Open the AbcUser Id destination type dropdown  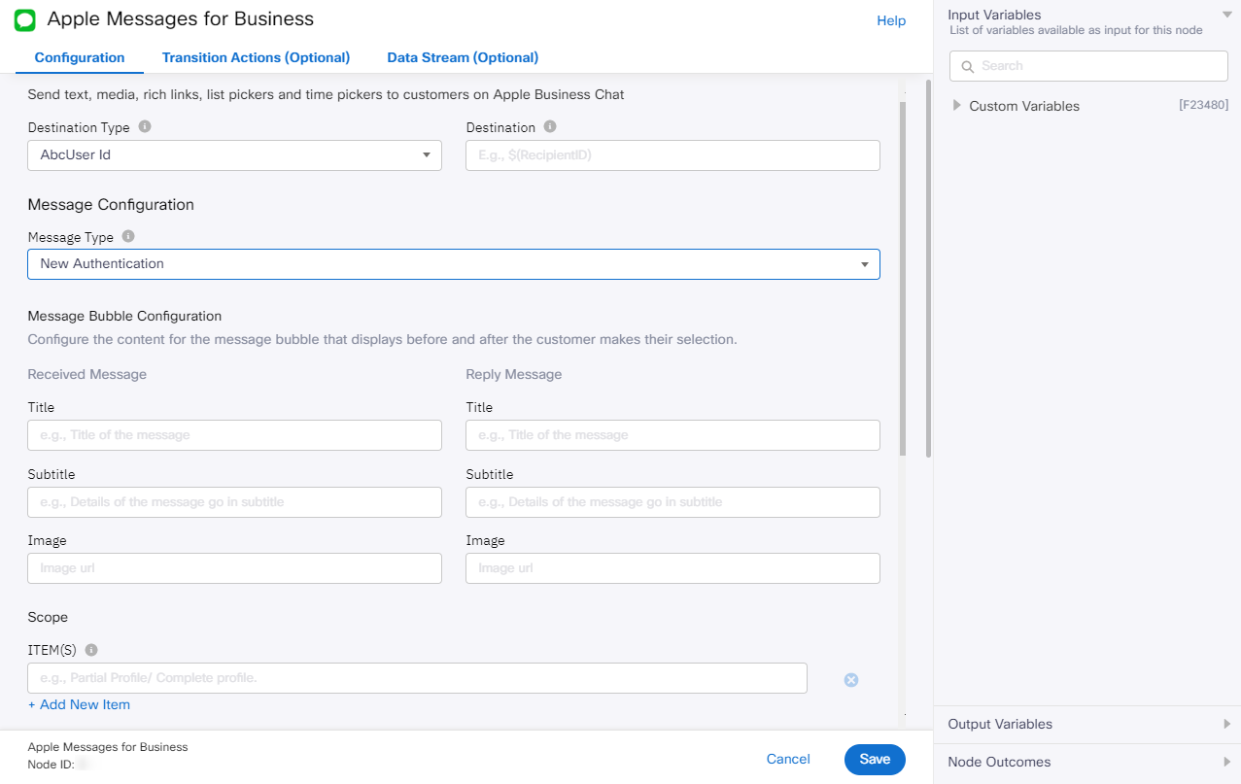pyautogui.click(x=234, y=155)
